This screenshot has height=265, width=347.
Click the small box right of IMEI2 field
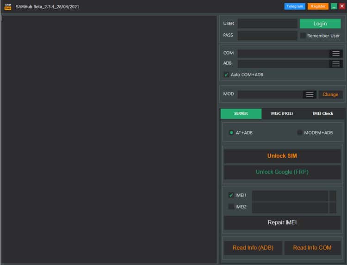(x=333, y=208)
